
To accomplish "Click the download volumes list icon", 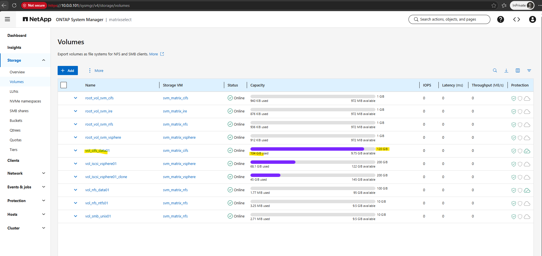I will [x=506, y=70].
